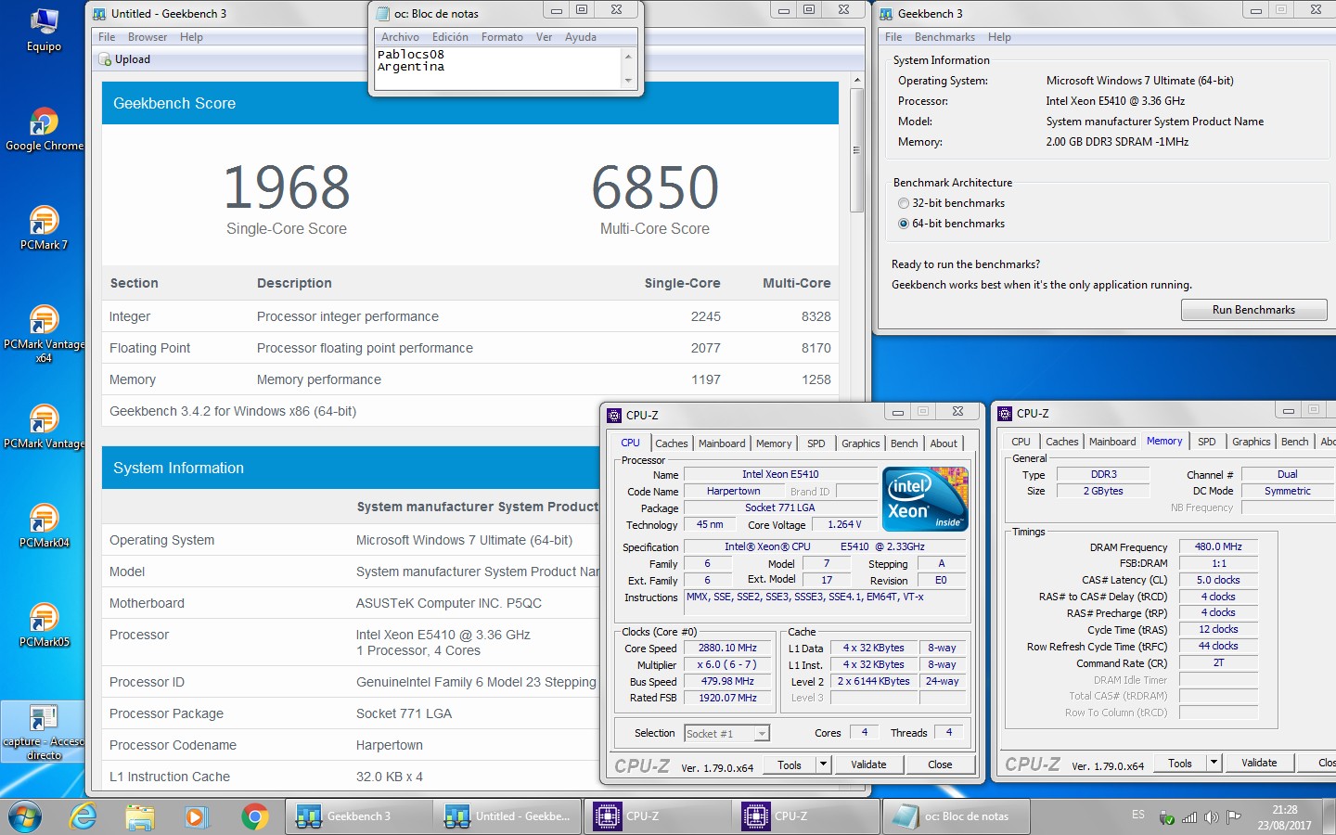Switch to the Geekbench 3 taskbar button
The image size is (1336, 835).
[358, 816]
